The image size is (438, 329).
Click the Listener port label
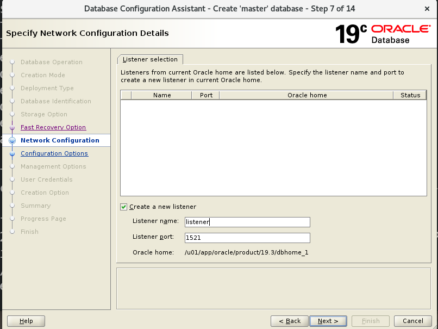point(153,237)
